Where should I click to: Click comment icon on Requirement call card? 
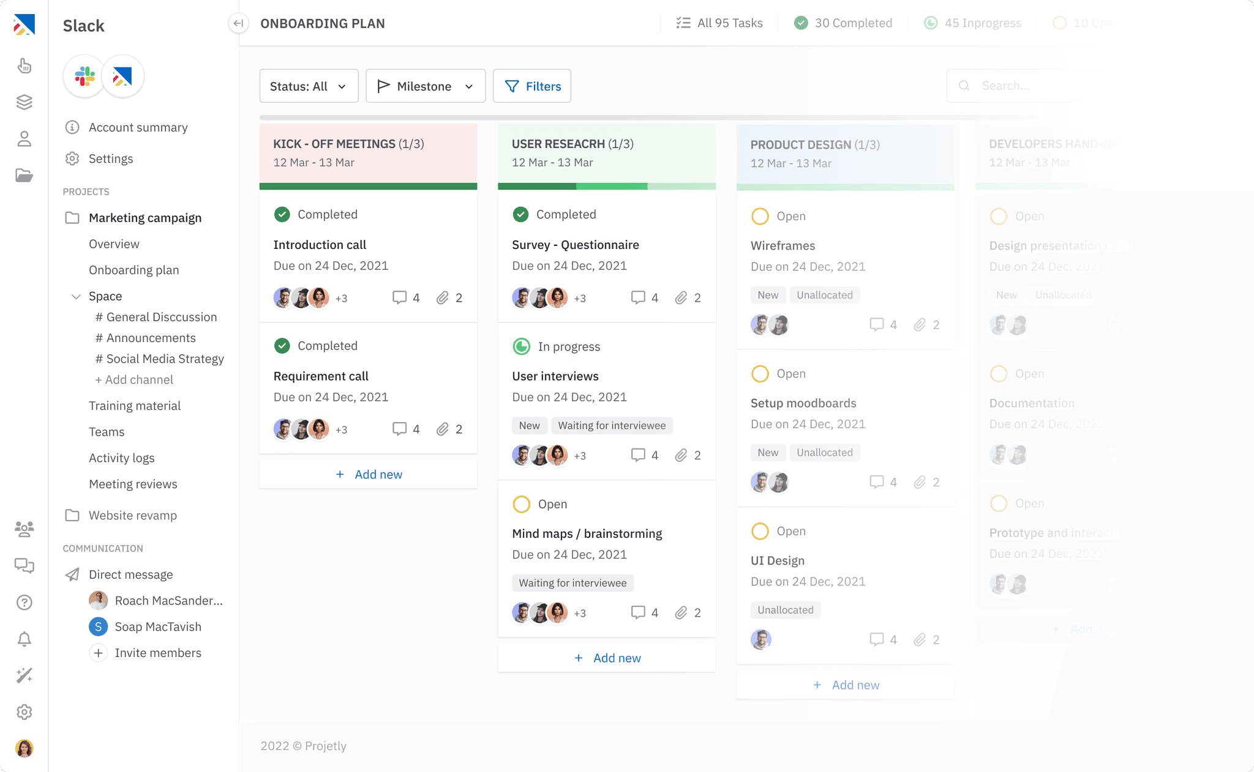tap(399, 429)
